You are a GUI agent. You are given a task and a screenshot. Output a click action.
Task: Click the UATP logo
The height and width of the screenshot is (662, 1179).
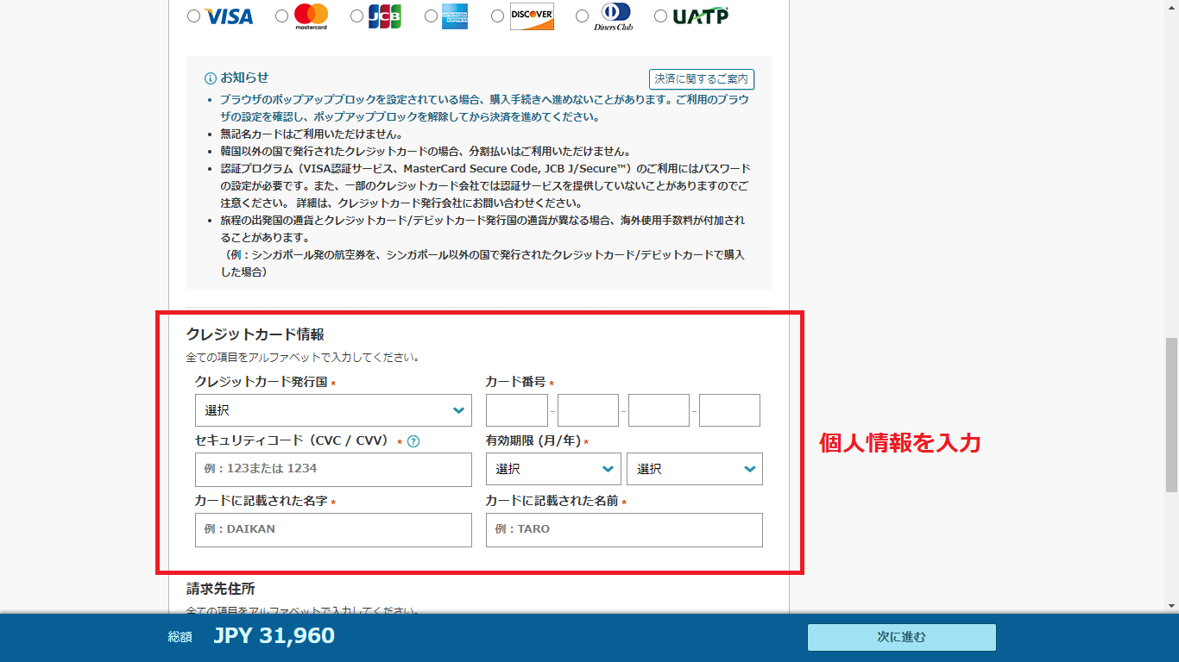click(x=701, y=16)
